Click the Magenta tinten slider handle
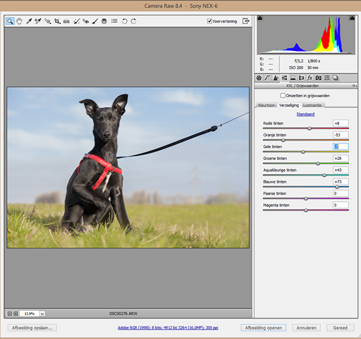361x339 pixels. (306, 210)
